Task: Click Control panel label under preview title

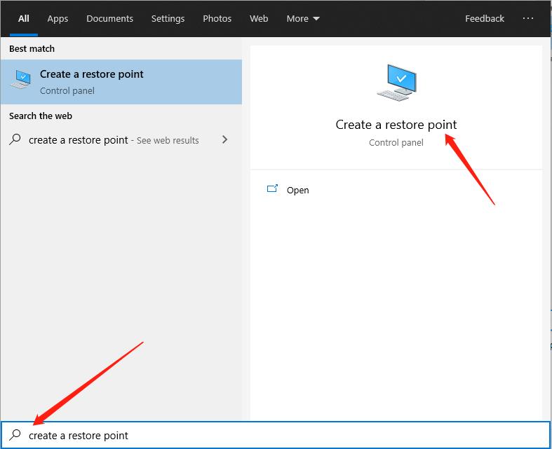Action: click(x=396, y=143)
